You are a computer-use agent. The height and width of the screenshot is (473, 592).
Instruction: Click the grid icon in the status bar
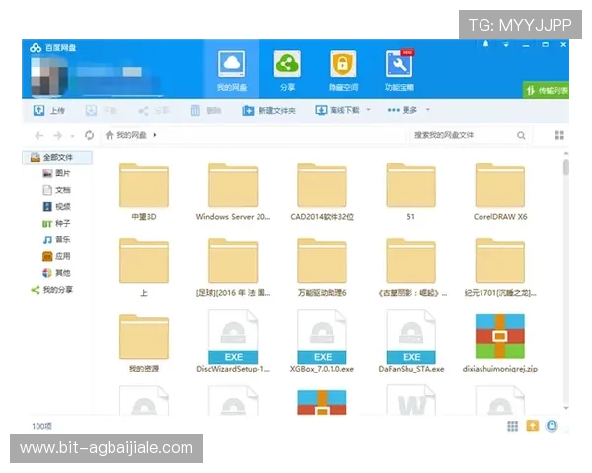(512, 426)
